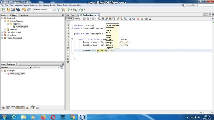Image resolution: width=214 pixels, height=120 pixels.
Task: Click the Profile Project toolbar icon
Action: pyautogui.click(x=81, y=10)
